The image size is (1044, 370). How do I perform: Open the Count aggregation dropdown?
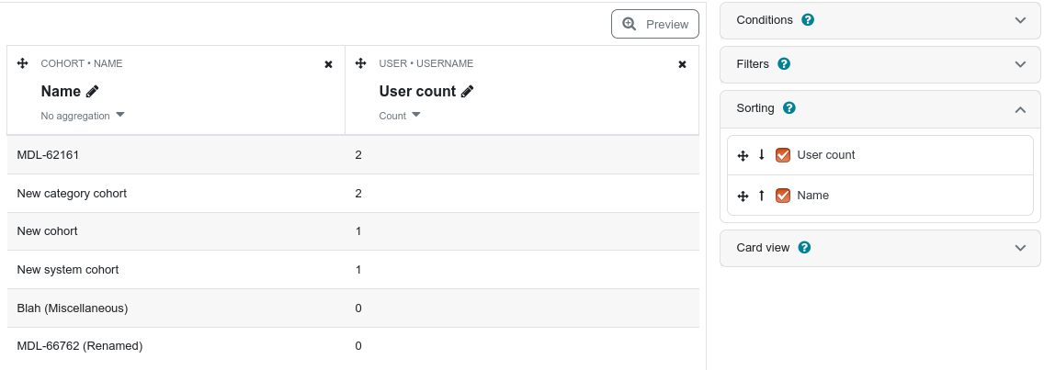point(400,116)
